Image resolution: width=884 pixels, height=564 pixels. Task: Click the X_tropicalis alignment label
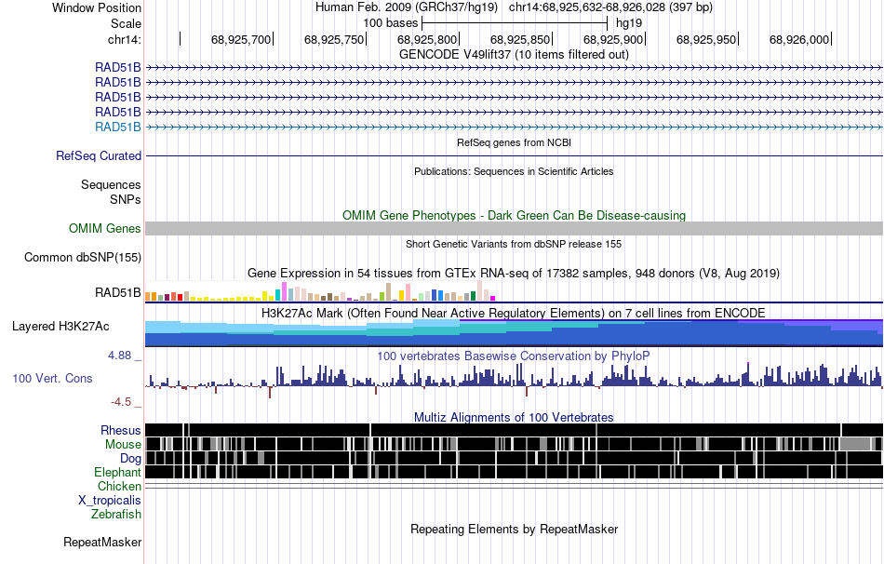(x=110, y=501)
